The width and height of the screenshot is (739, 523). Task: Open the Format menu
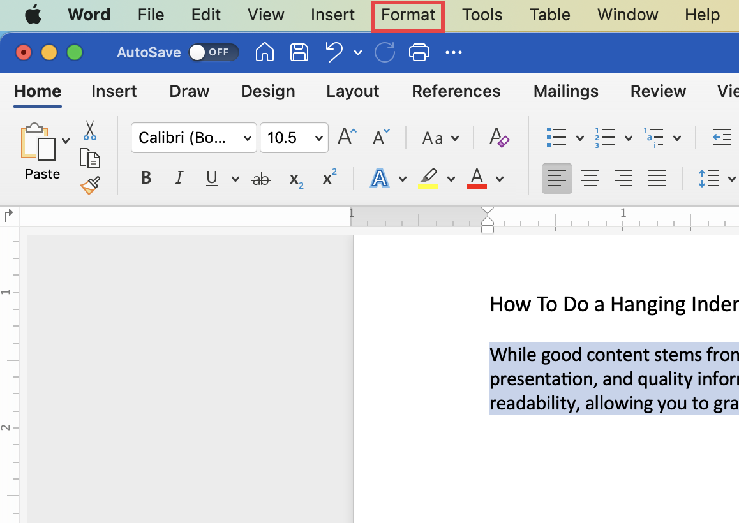coord(407,15)
